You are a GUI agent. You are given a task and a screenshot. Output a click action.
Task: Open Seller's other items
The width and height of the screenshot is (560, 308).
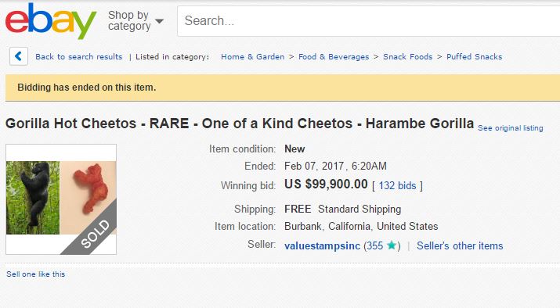coord(460,245)
